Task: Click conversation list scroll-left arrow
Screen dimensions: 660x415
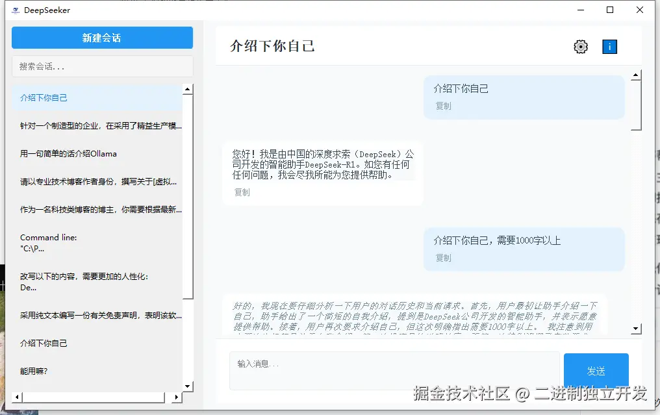Action: click(17, 397)
